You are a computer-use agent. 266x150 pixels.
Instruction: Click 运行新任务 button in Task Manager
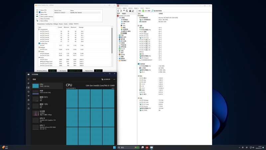pos(106,79)
